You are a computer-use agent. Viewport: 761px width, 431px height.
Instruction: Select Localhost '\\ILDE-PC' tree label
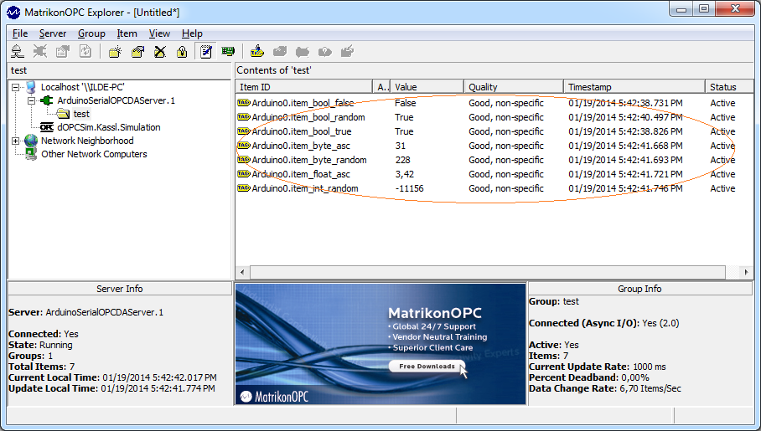point(82,87)
